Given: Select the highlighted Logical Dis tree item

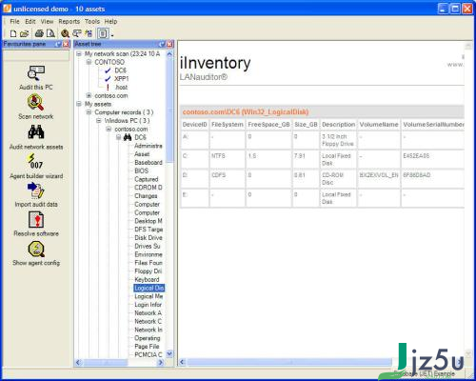Looking at the screenshot, I should point(149,288).
